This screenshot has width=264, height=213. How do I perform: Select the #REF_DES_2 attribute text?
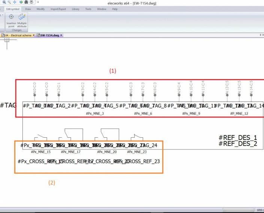pyautogui.click(x=238, y=144)
